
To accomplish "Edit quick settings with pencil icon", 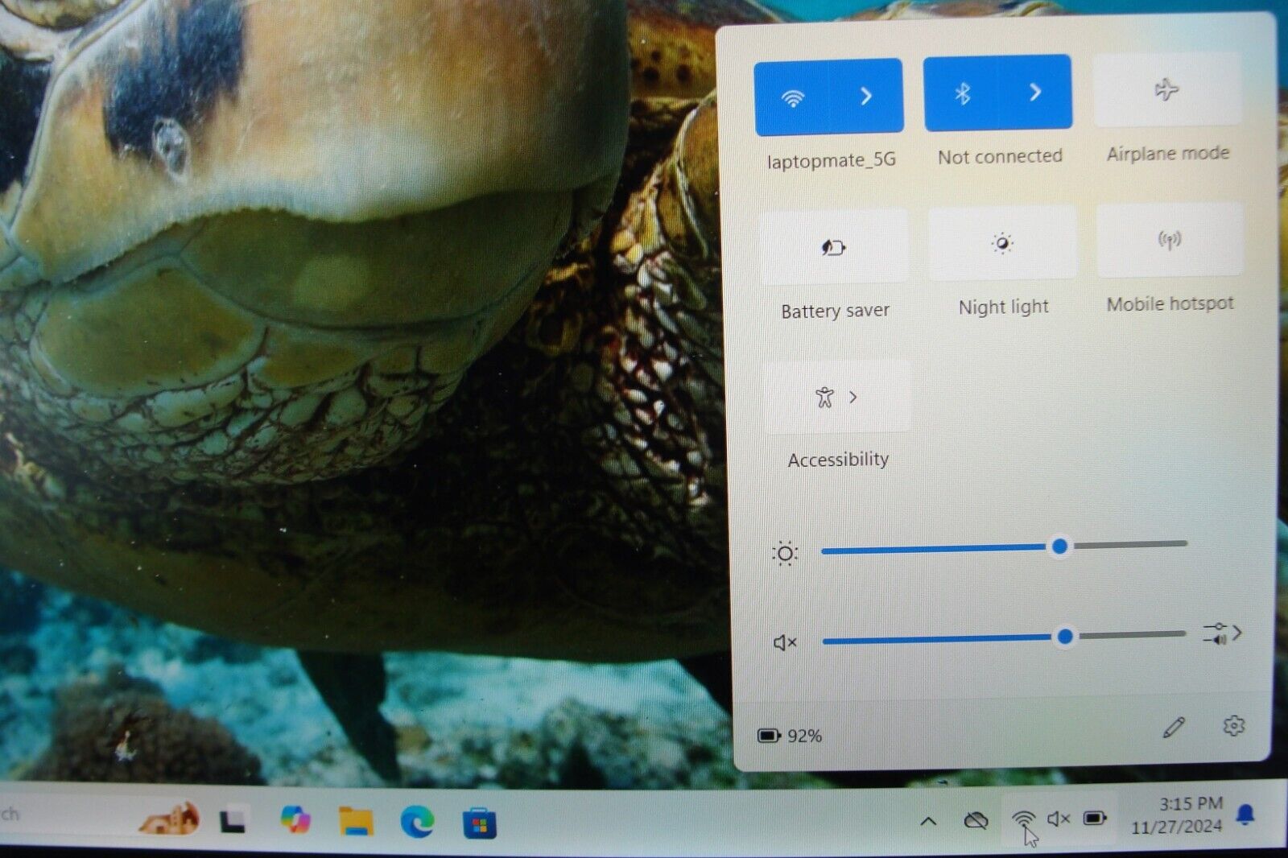I will [x=1174, y=728].
